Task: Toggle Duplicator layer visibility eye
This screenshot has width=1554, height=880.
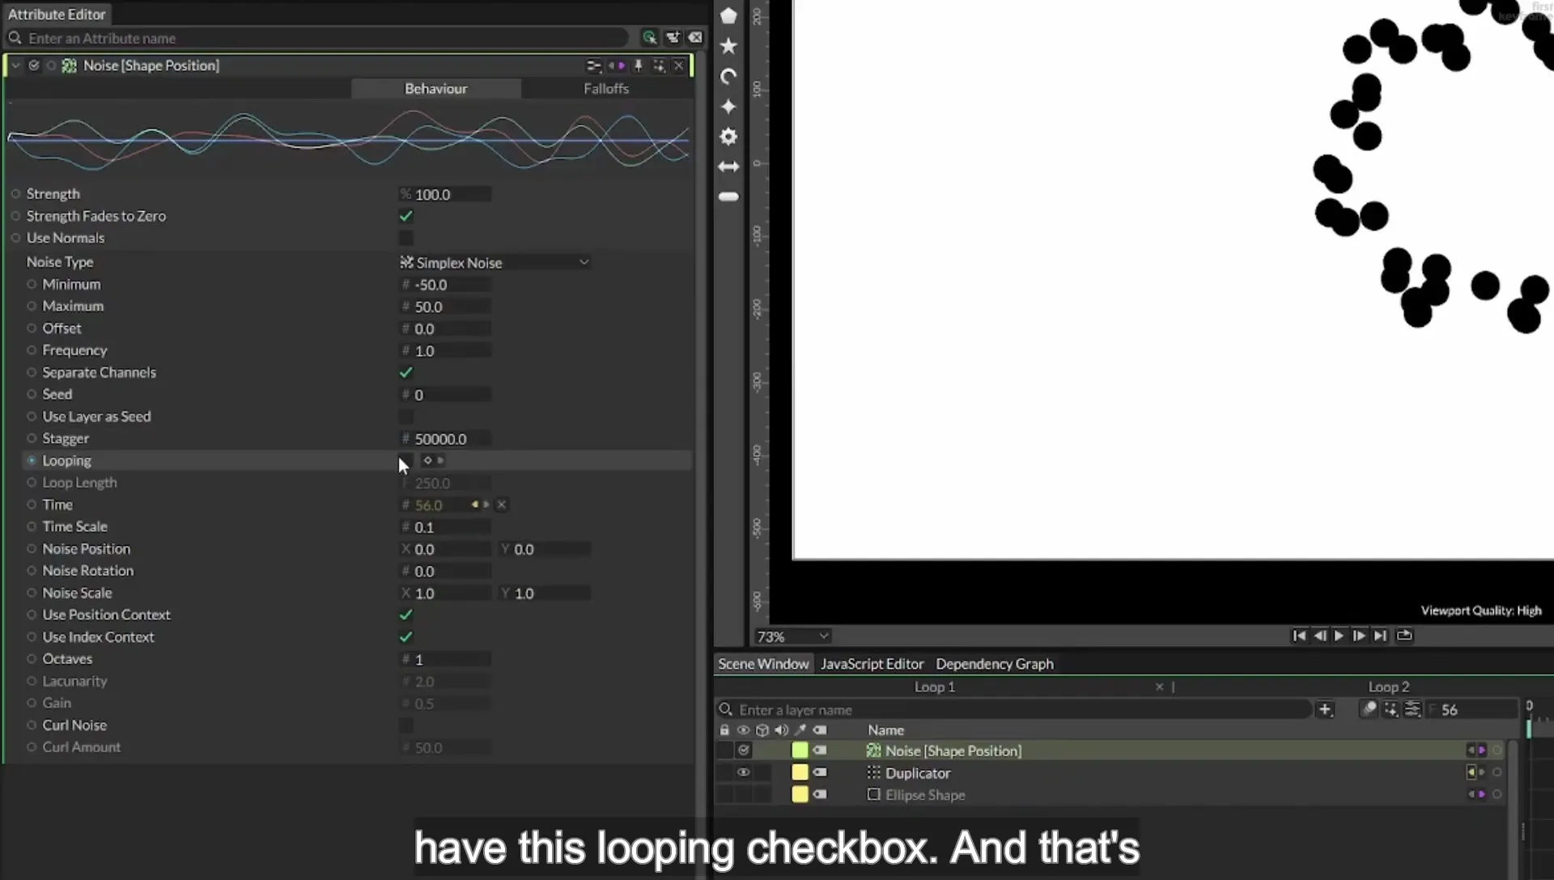Action: point(743,772)
